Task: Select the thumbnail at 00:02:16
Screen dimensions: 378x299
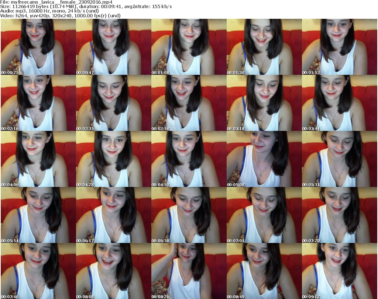Action: coord(38,103)
